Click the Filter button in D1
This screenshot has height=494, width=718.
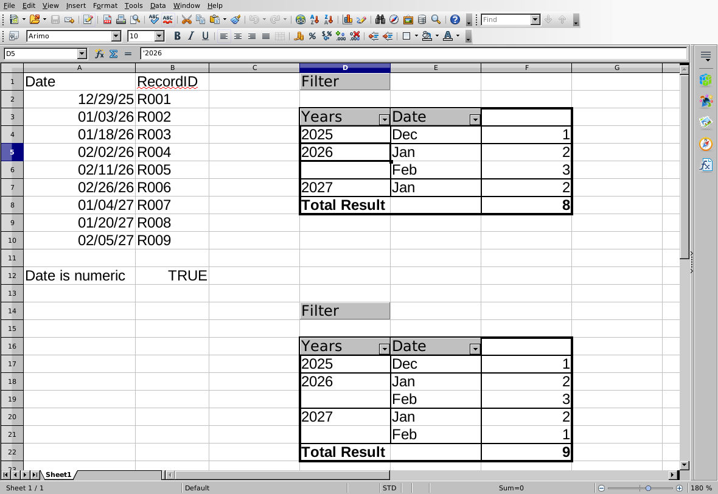click(x=345, y=82)
